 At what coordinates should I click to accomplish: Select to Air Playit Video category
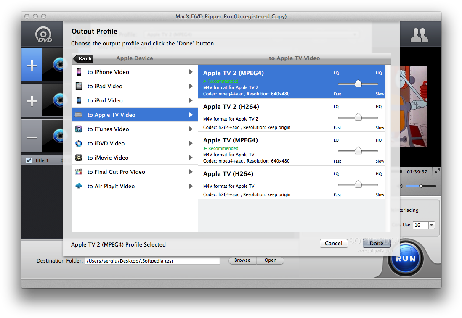135,186
